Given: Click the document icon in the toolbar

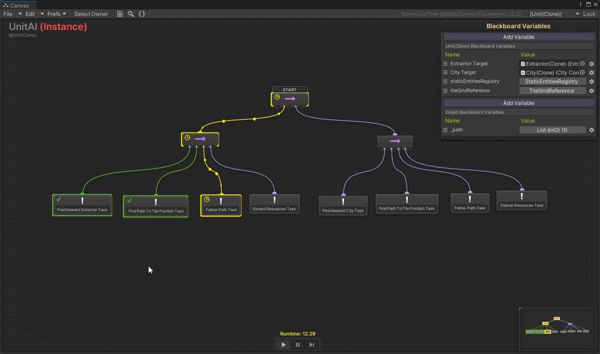Looking at the screenshot, I should pyautogui.click(x=120, y=14).
